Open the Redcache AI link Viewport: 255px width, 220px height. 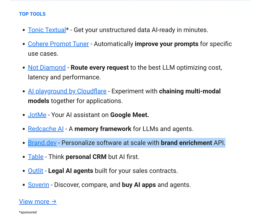tap(46, 129)
